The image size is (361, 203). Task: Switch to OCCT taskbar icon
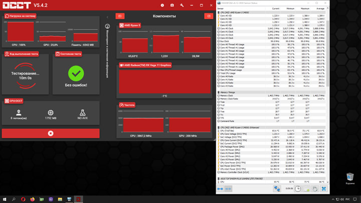point(78,199)
